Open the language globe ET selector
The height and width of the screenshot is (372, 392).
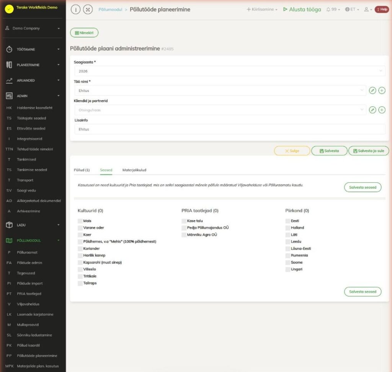pyautogui.click(x=352, y=10)
